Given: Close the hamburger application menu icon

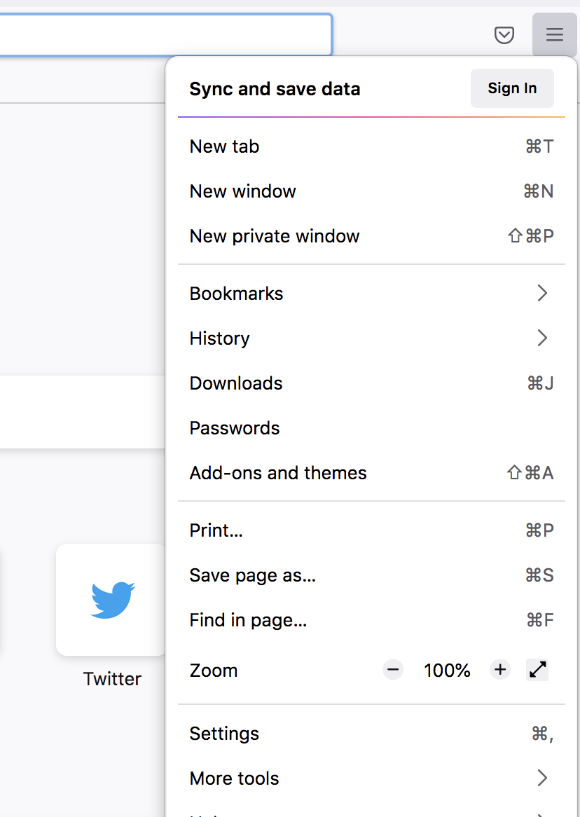Looking at the screenshot, I should 554,35.
